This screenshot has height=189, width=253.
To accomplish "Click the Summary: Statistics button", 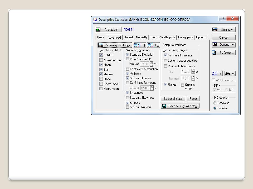I will pyautogui.click(x=115, y=45).
